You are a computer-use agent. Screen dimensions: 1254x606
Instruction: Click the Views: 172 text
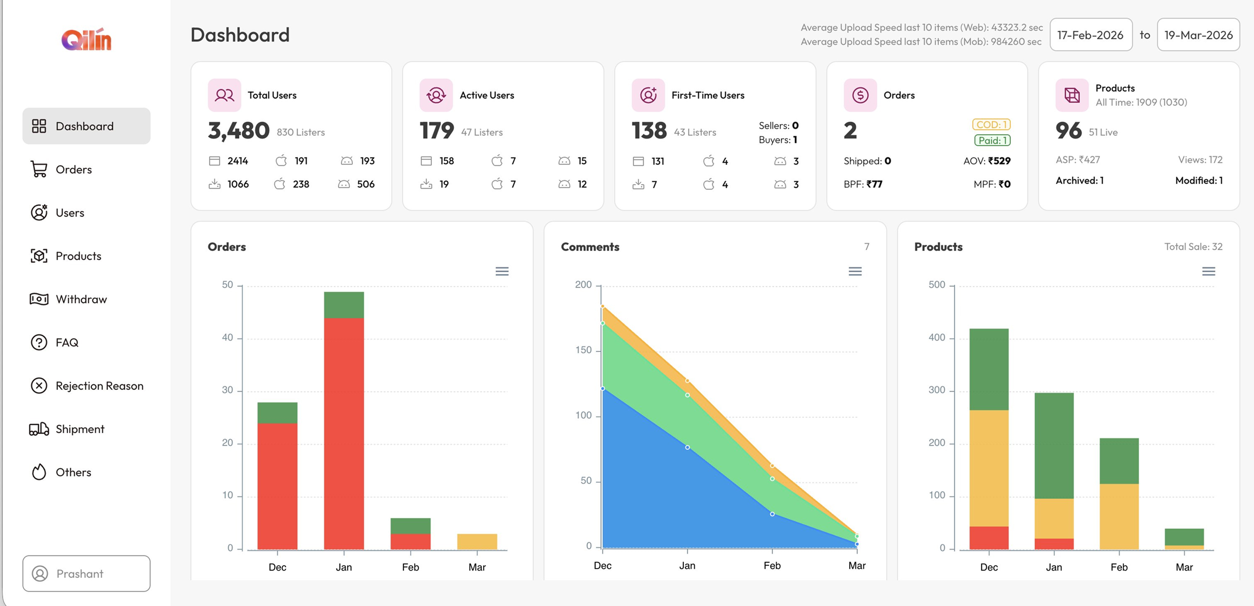pyautogui.click(x=1200, y=159)
